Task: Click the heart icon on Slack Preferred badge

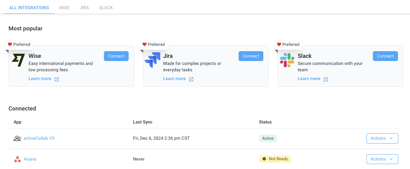Action: 279,44
